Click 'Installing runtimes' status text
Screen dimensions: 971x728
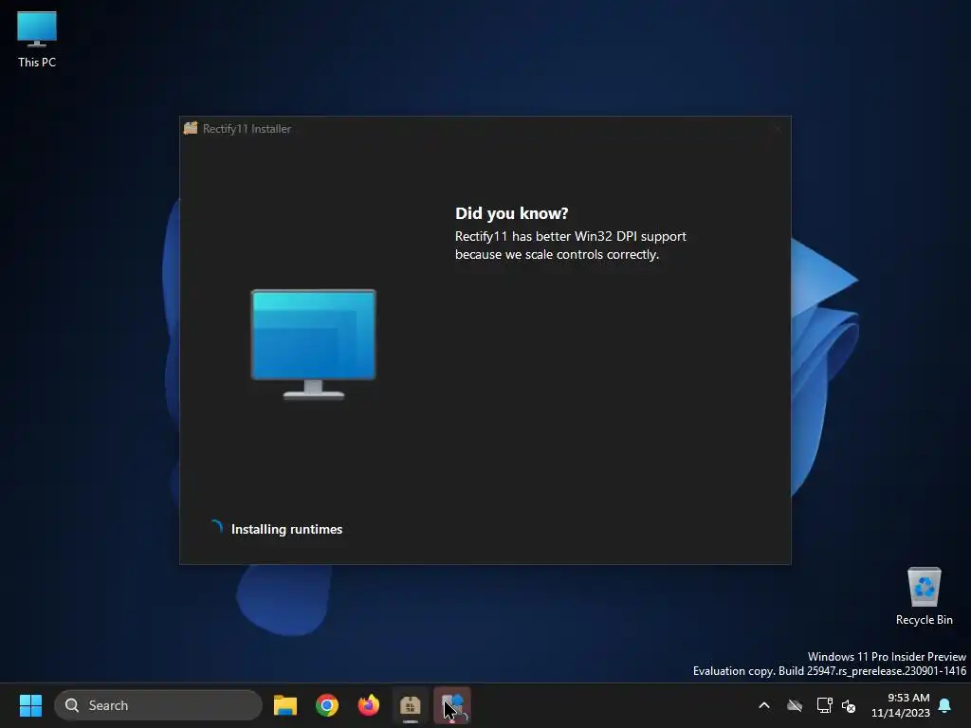(x=286, y=529)
